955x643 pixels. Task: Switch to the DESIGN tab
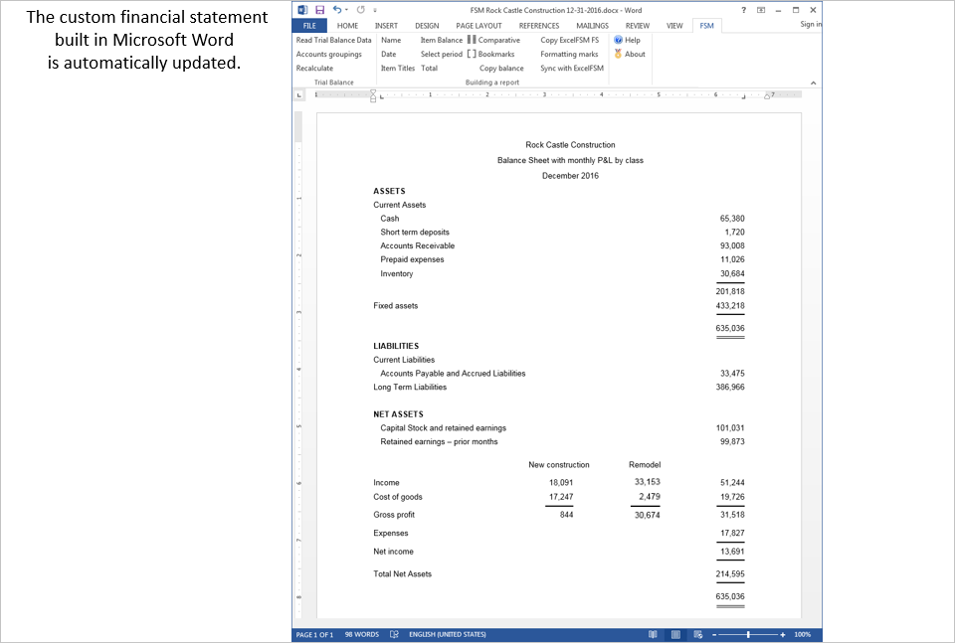pos(427,26)
